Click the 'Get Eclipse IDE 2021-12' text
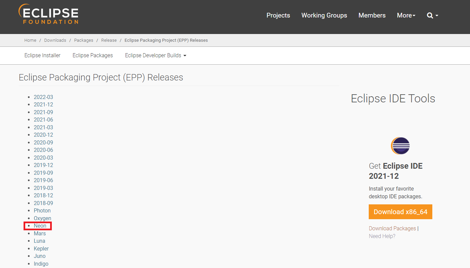Viewport: 470px width, 268px height. [396, 171]
